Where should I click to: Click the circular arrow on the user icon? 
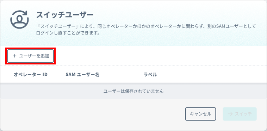point(26,13)
